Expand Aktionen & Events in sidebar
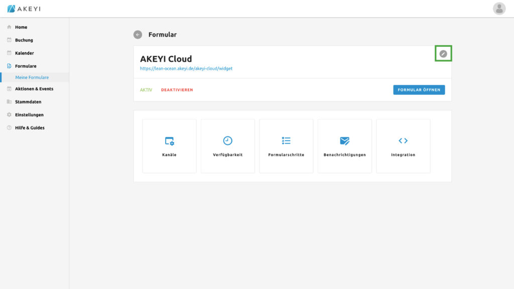The width and height of the screenshot is (514, 289). (34, 89)
